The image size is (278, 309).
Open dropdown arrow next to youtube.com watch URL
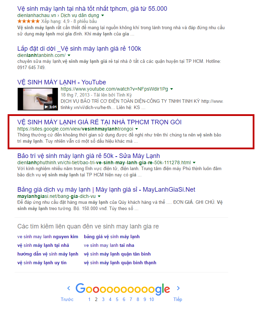172,89
